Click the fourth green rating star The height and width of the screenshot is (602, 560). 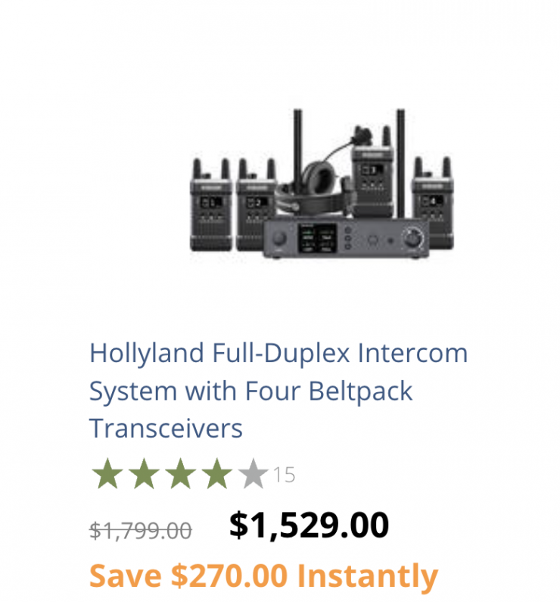click(x=217, y=475)
